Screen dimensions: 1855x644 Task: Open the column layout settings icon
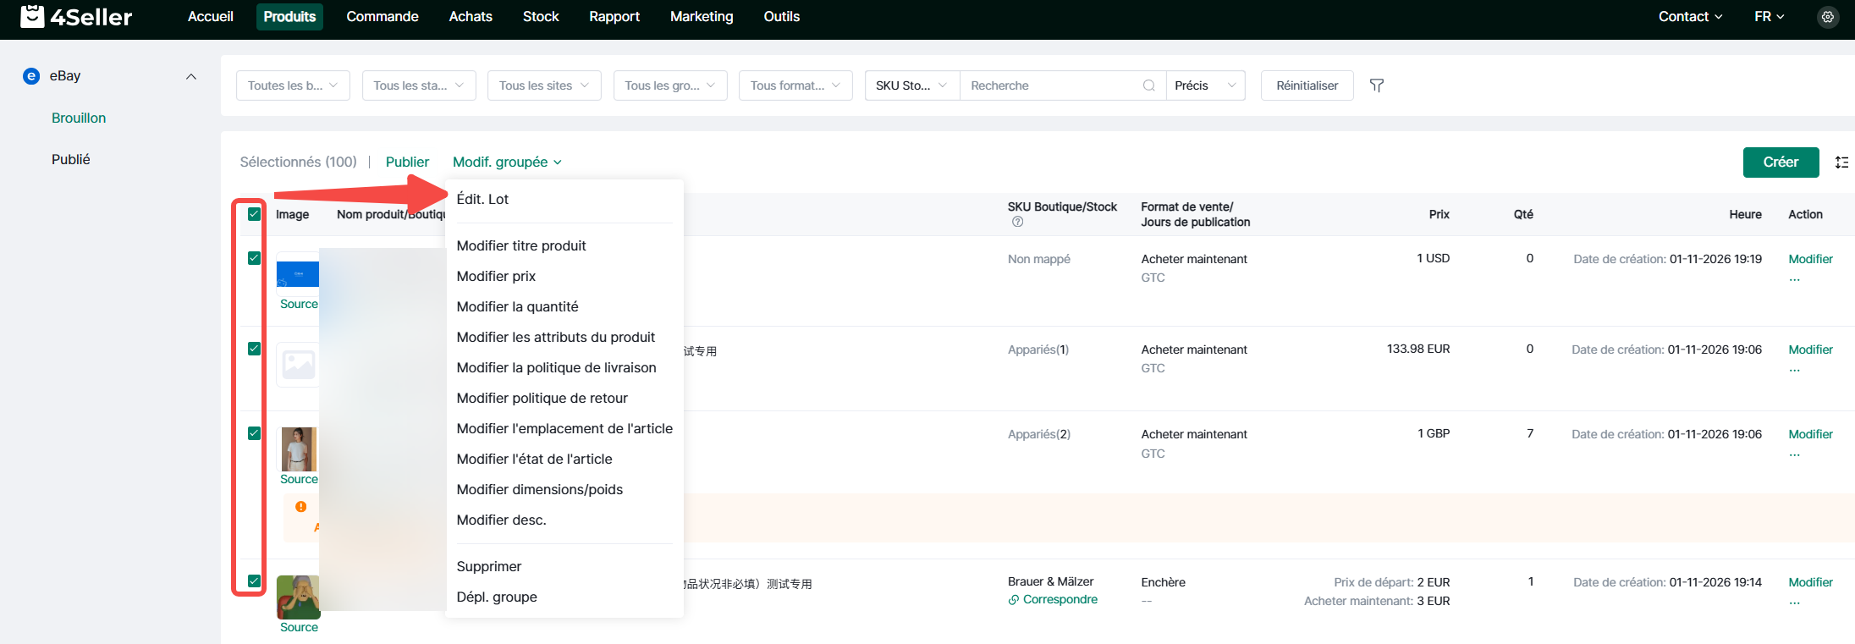pos(1841,162)
